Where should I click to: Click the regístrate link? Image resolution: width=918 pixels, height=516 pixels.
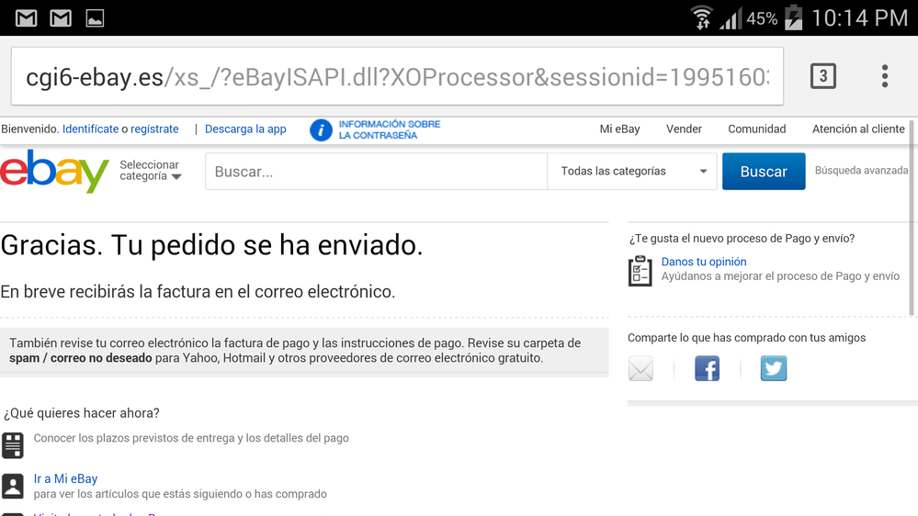(x=154, y=129)
